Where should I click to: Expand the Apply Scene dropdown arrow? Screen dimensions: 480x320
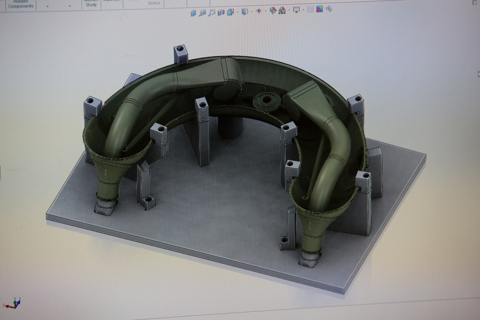[289, 11]
